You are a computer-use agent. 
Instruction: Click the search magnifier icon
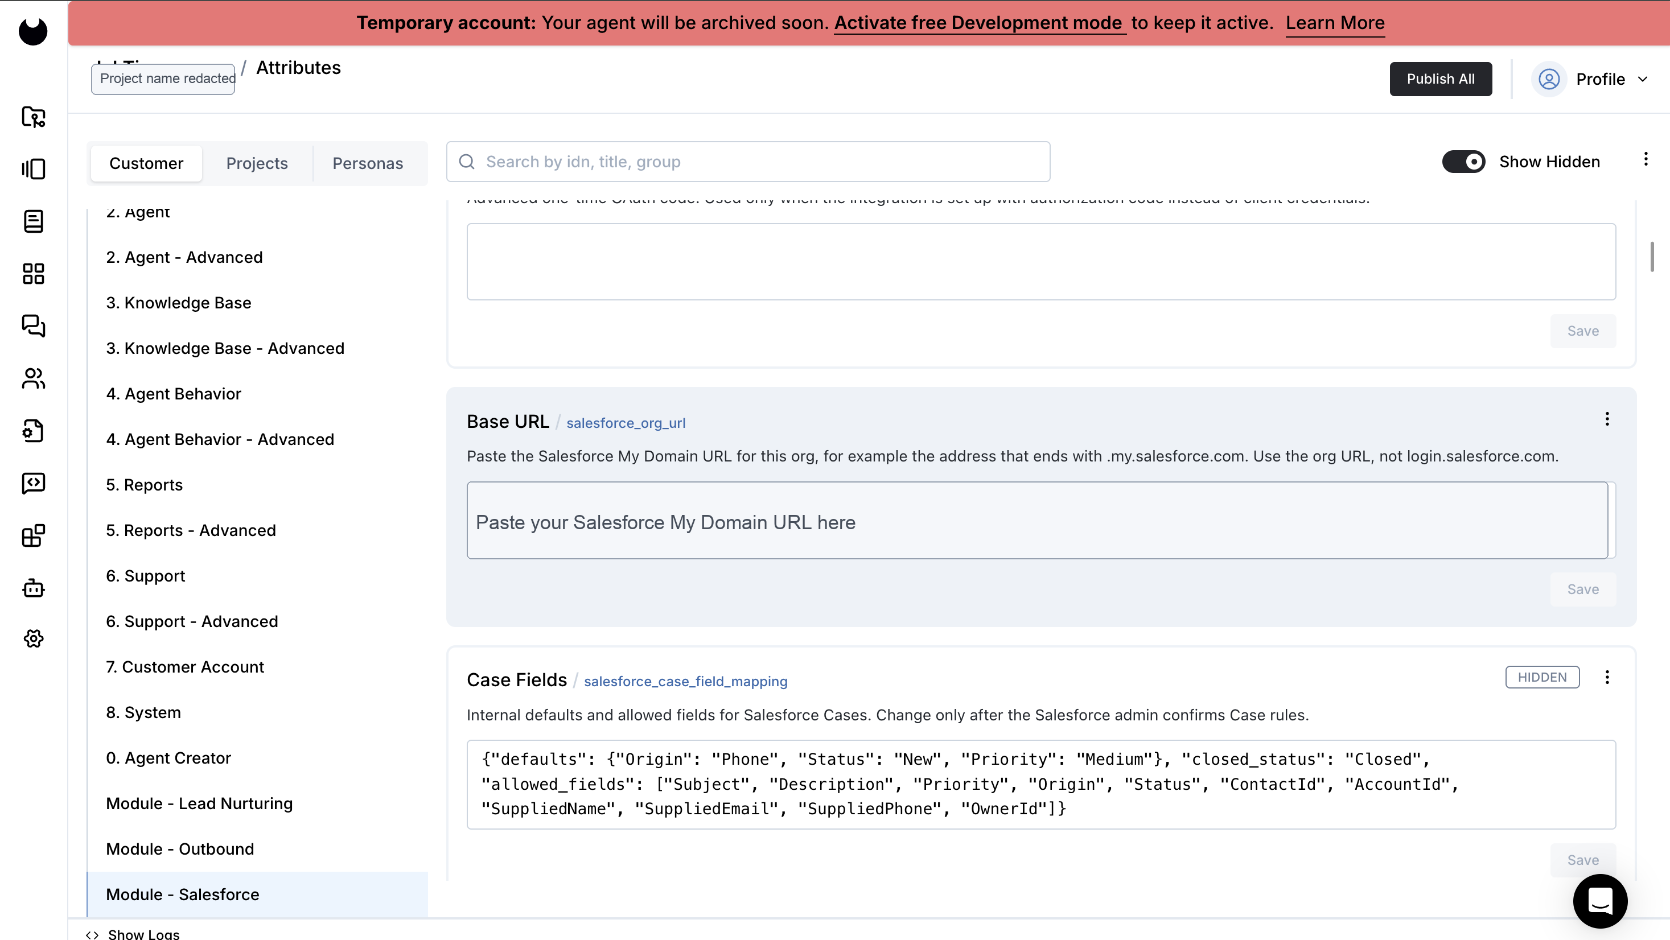pos(467,162)
